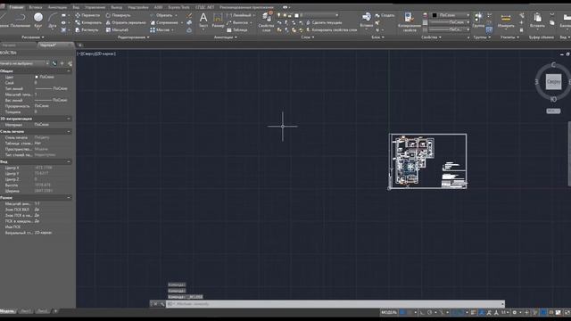
Task: Click the Table (Таблица) tool
Action: (x=237, y=29)
